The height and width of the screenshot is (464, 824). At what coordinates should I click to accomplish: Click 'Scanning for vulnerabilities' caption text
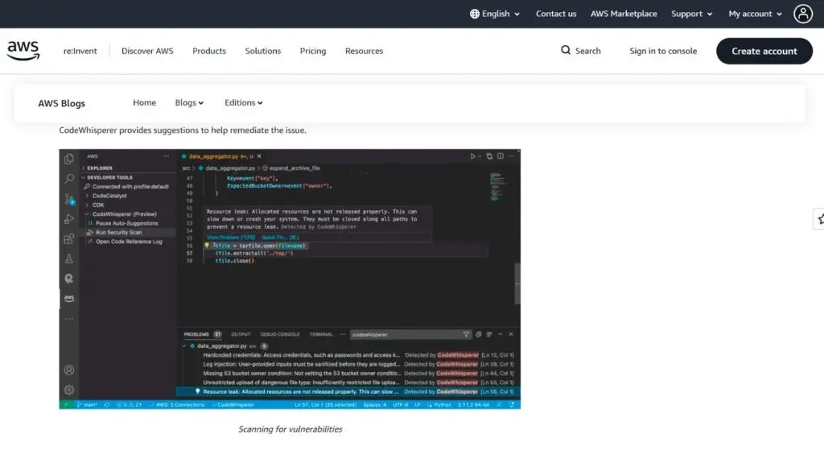[x=290, y=429]
